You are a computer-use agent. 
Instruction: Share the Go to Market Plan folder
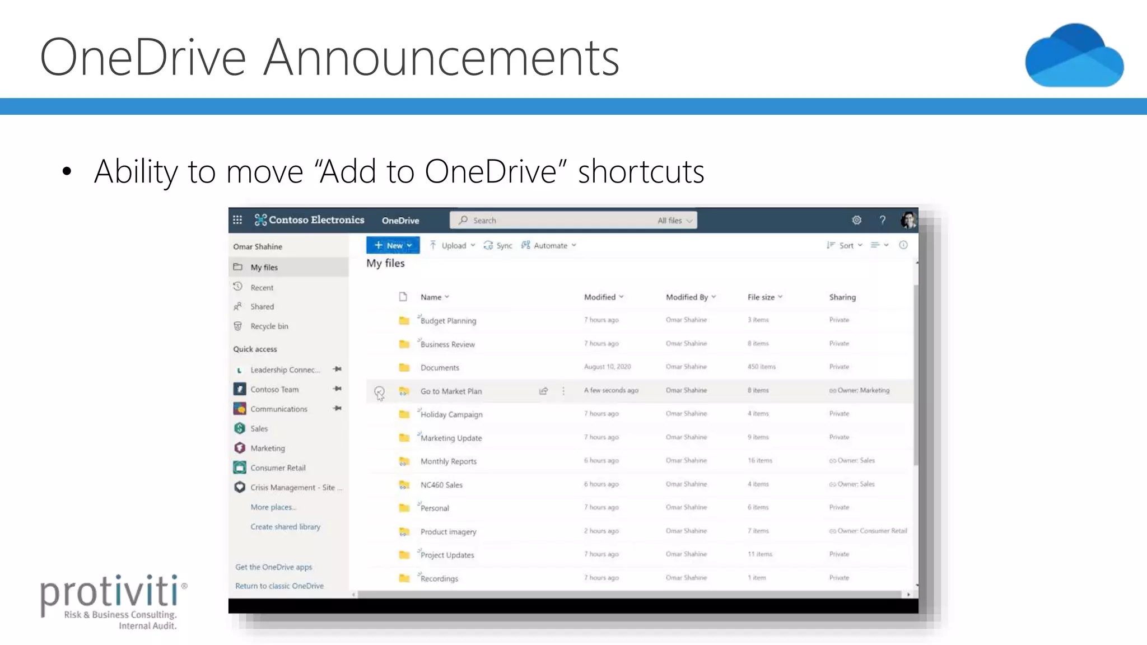point(543,391)
